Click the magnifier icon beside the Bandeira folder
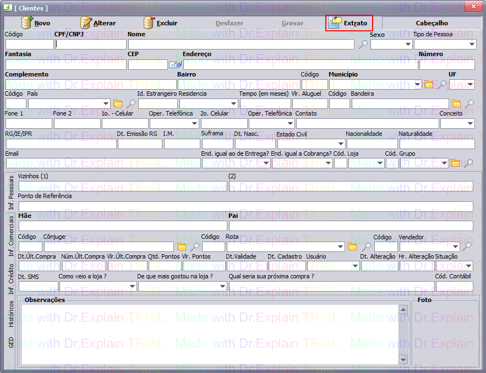The width and height of the screenshot is (486, 373). point(469,103)
